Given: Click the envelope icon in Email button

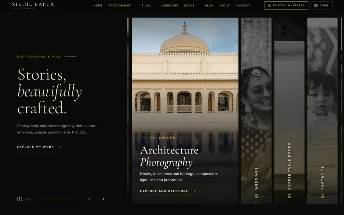Looking at the screenshot, I should [316, 5].
